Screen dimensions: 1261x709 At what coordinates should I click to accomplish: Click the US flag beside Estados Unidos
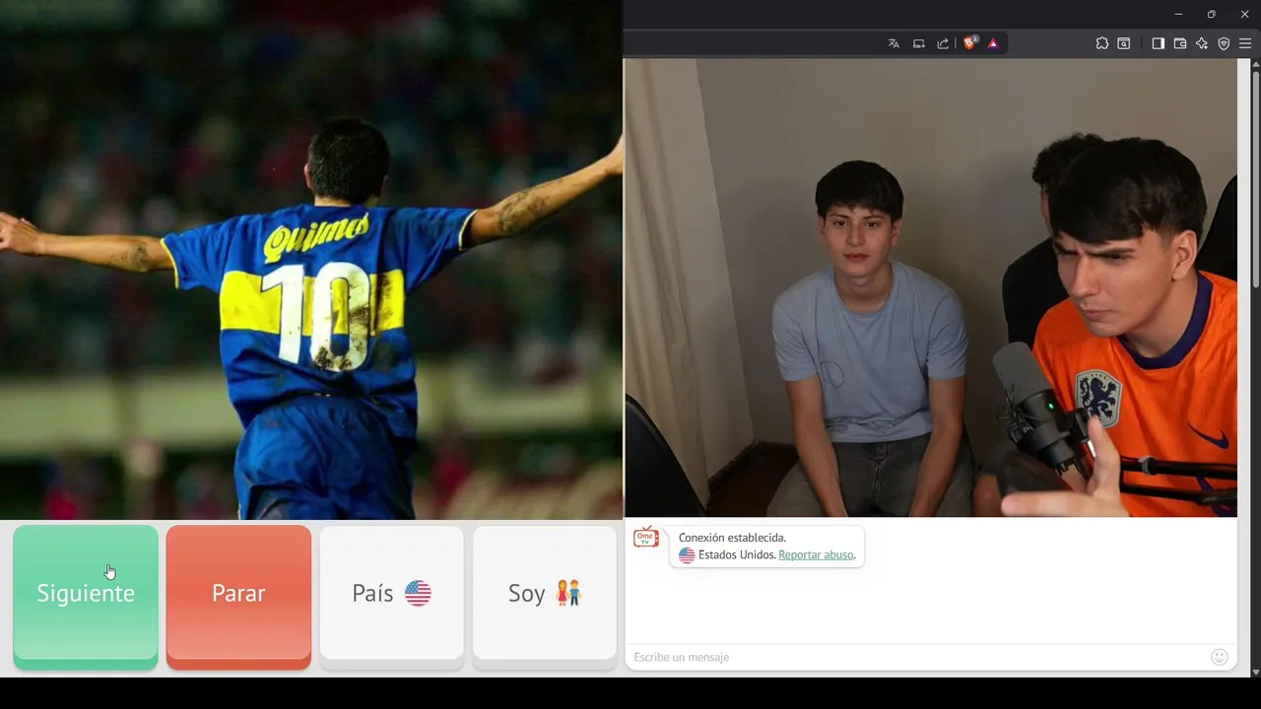[x=687, y=555]
